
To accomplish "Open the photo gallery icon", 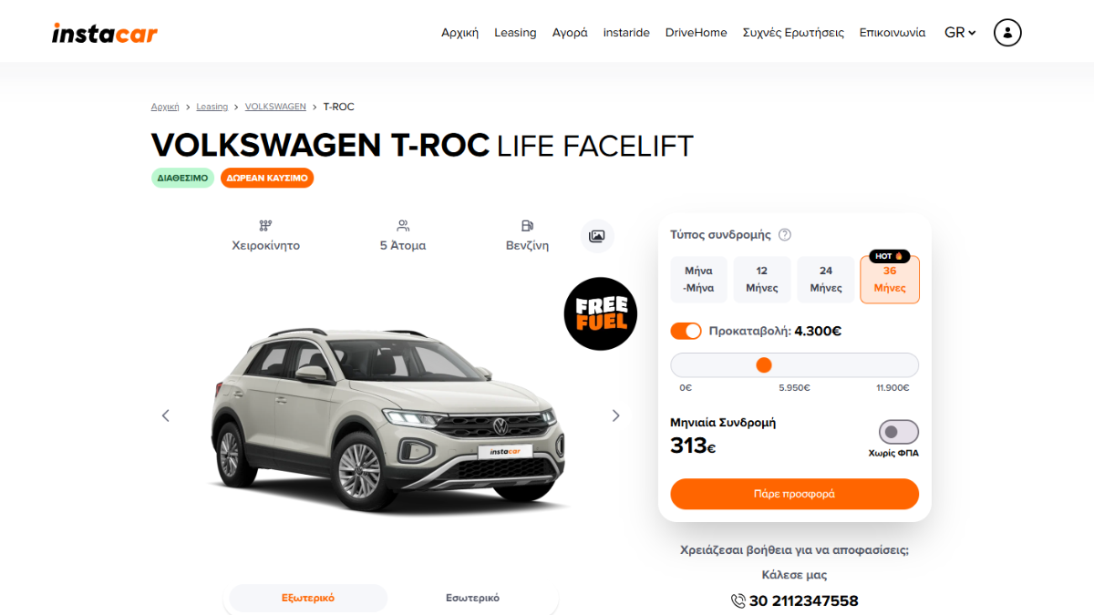I will pos(597,236).
